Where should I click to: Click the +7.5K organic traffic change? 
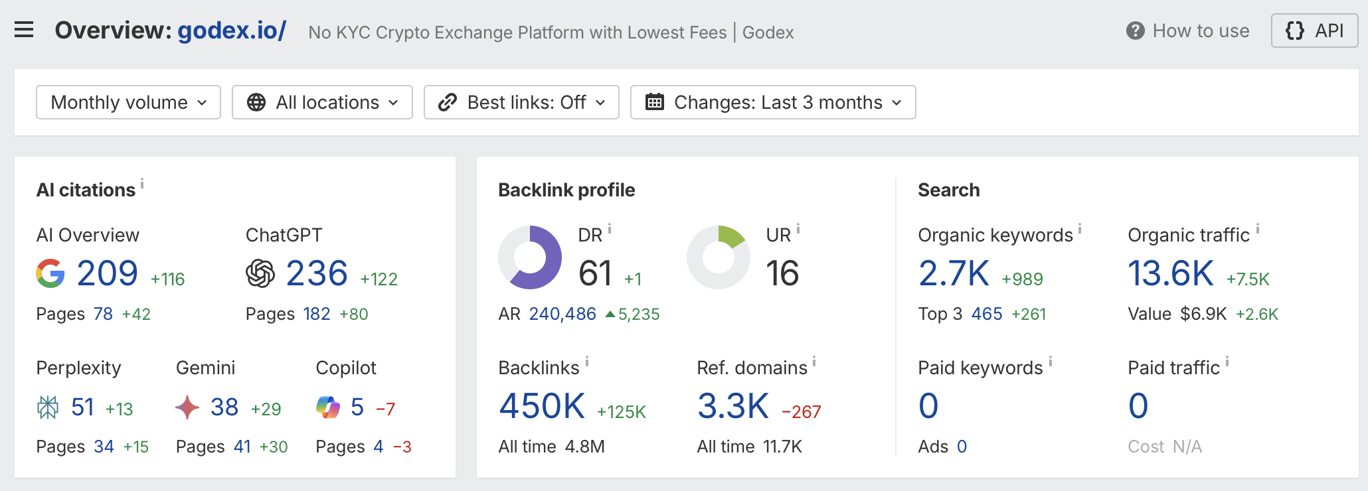coord(1248,279)
